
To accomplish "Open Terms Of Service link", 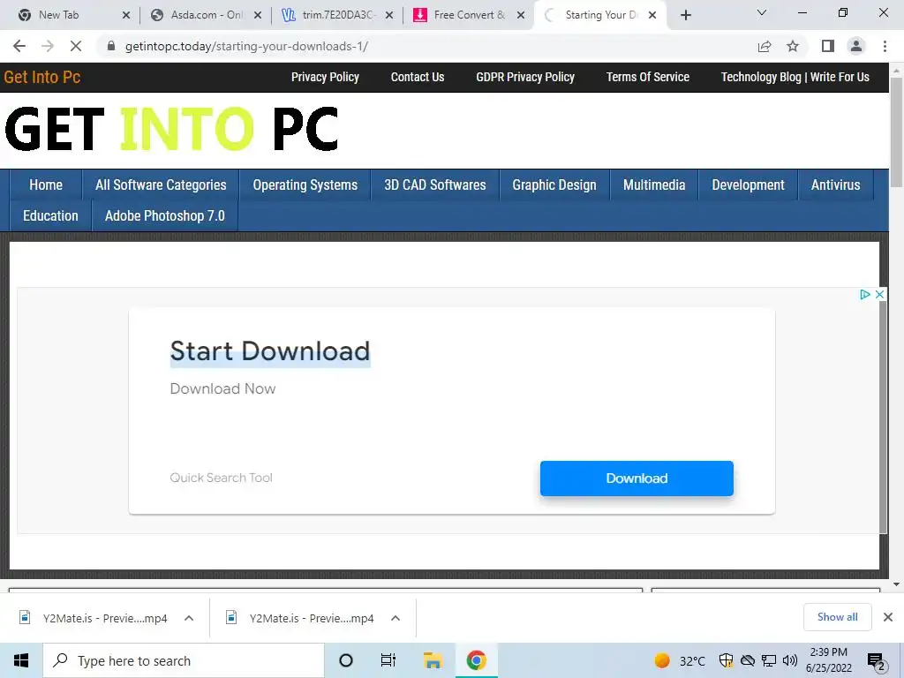I will coord(647,77).
